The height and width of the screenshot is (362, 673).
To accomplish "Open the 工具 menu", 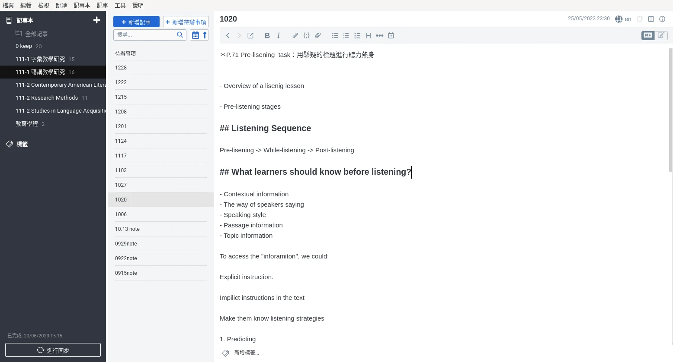I will pos(120,5).
